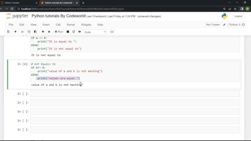The height and width of the screenshot is (141, 251).
Task: Click the kernel idle circle indicator
Action: click(243, 25)
